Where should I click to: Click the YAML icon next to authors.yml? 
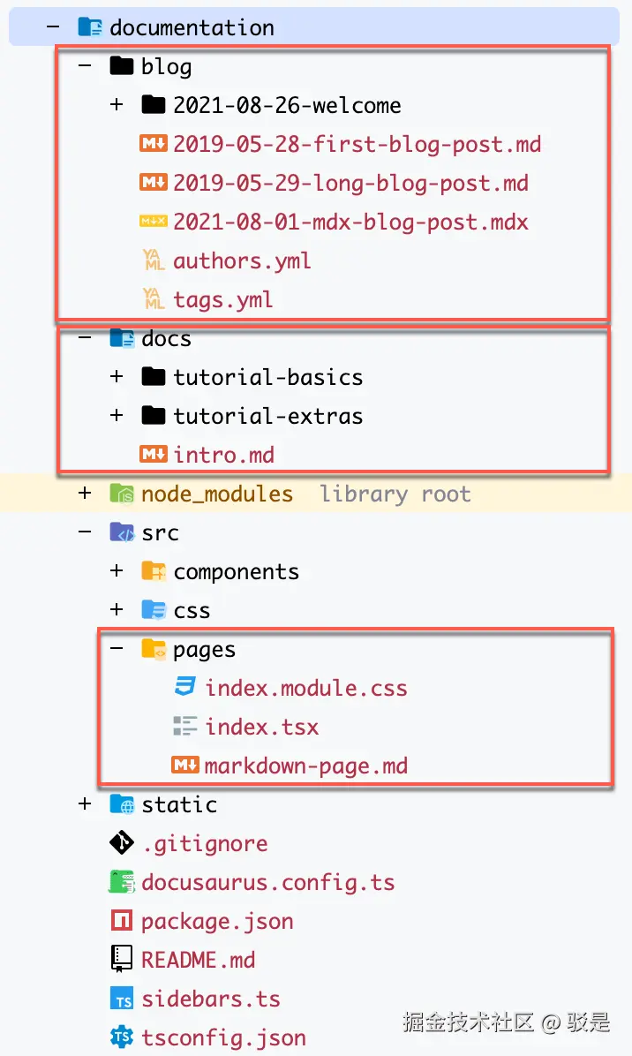[154, 260]
